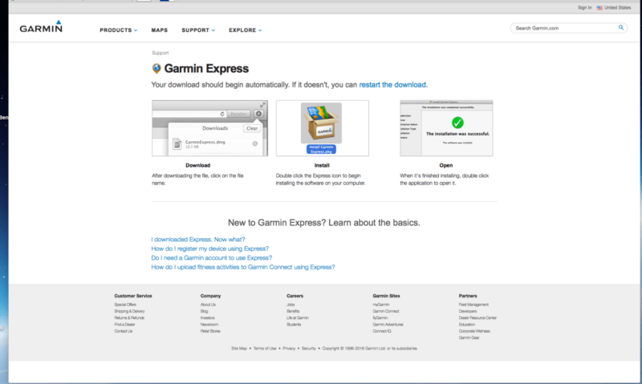Click Find a Dealer footer link

click(x=124, y=325)
